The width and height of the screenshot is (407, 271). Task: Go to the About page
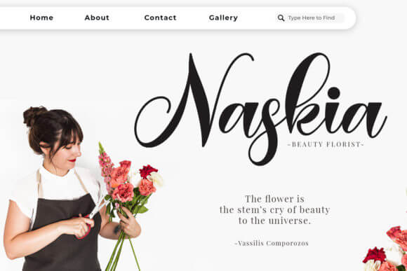(97, 18)
